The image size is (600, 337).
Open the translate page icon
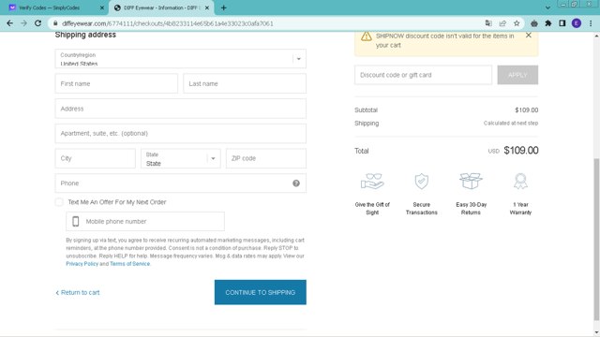[488, 23]
